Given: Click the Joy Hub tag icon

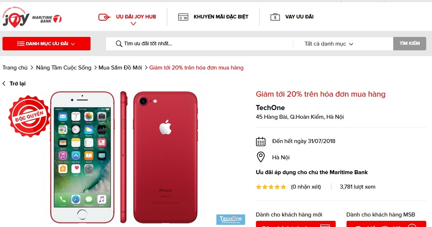Looking at the screenshot, I should point(104,17).
